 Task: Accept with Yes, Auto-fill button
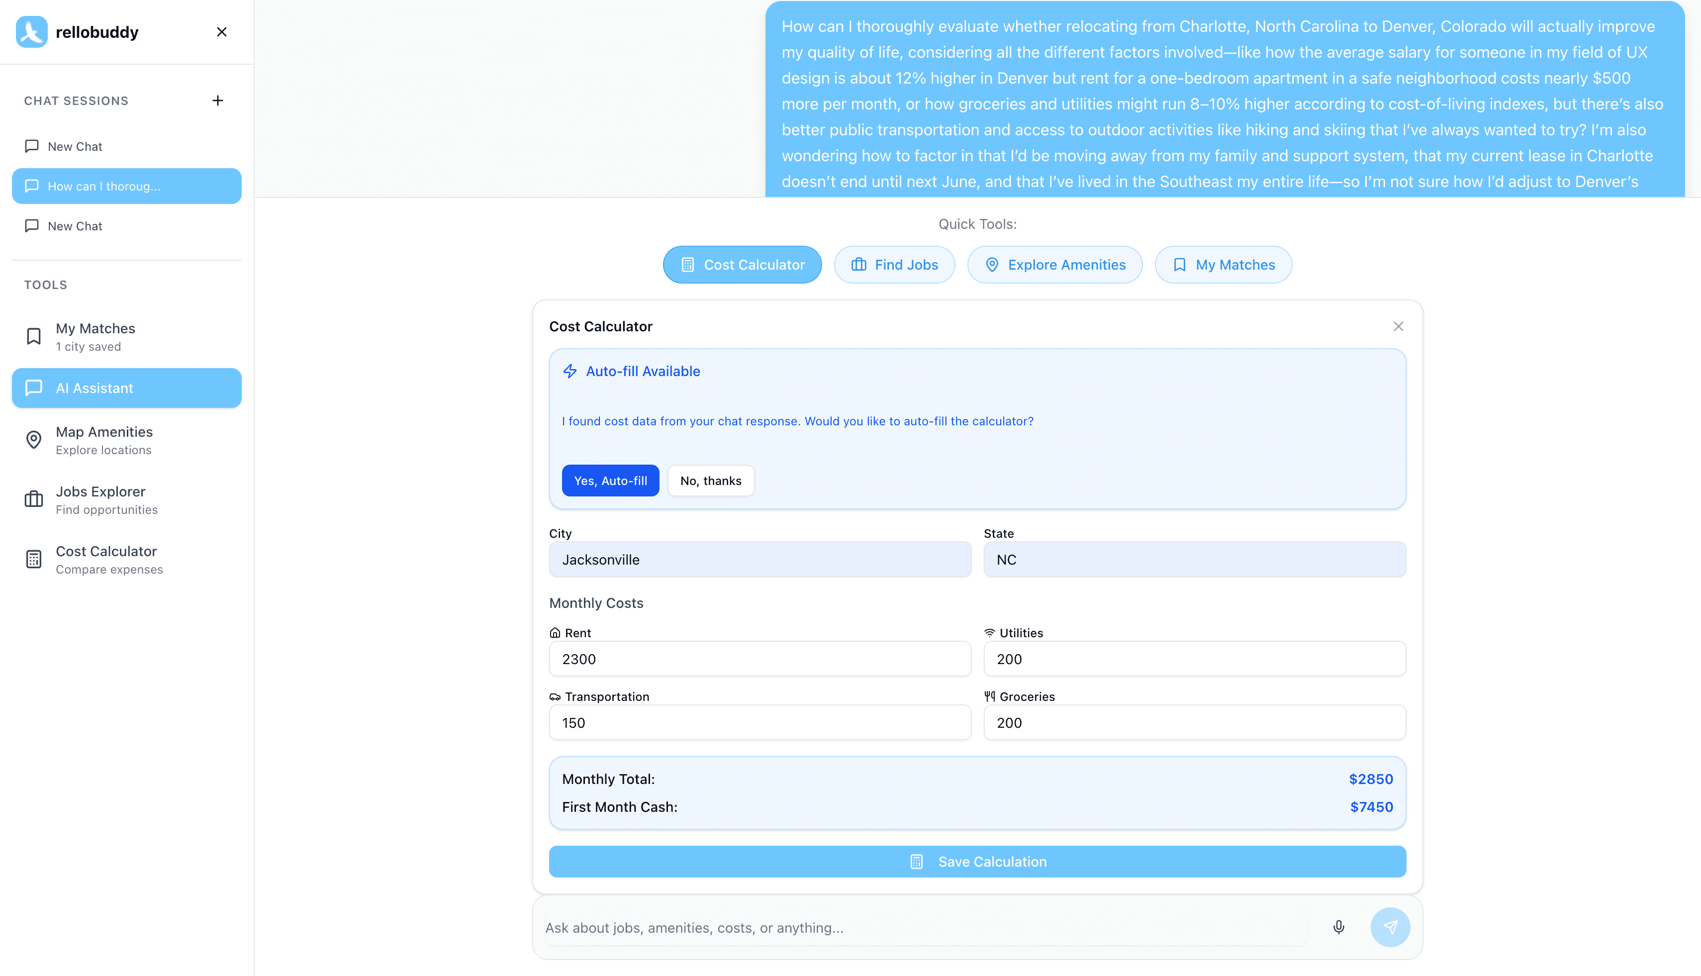(x=610, y=481)
